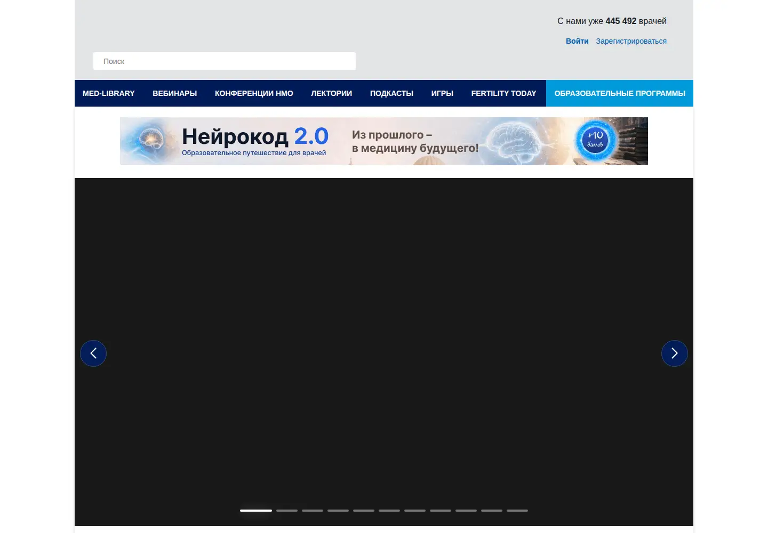Navigate to the ИГРЫ page
768x533 pixels.
point(442,93)
